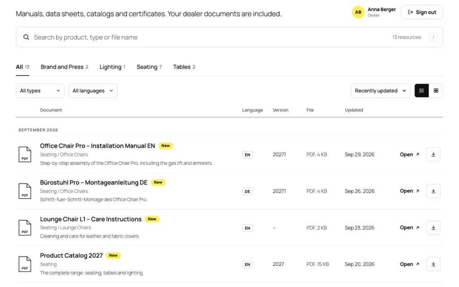The height and width of the screenshot is (287, 459).
Task: Switch to list view
Action: click(x=421, y=91)
